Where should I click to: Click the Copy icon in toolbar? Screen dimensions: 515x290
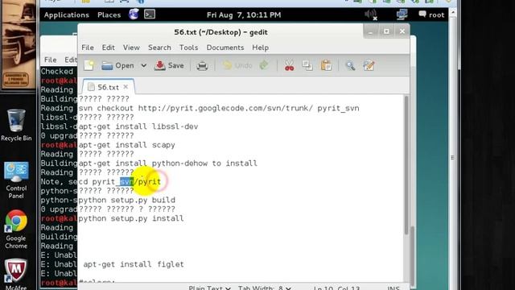pos(307,65)
